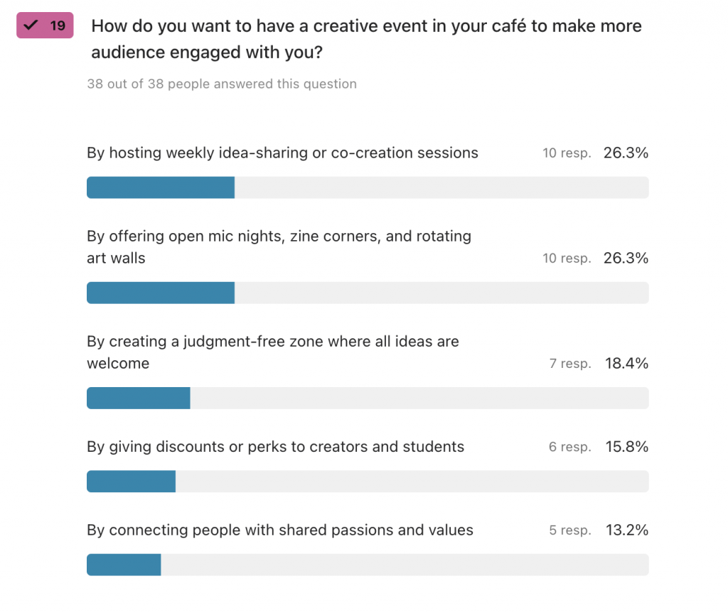Screen dimensions: 728x613
Task: Select the judgment-free zone option label
Action: coord(273,352)
